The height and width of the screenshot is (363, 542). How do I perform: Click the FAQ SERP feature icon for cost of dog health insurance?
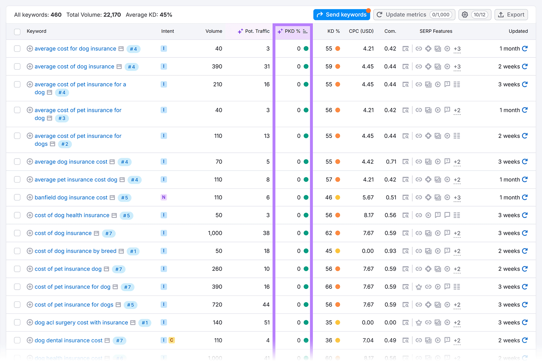438,215
